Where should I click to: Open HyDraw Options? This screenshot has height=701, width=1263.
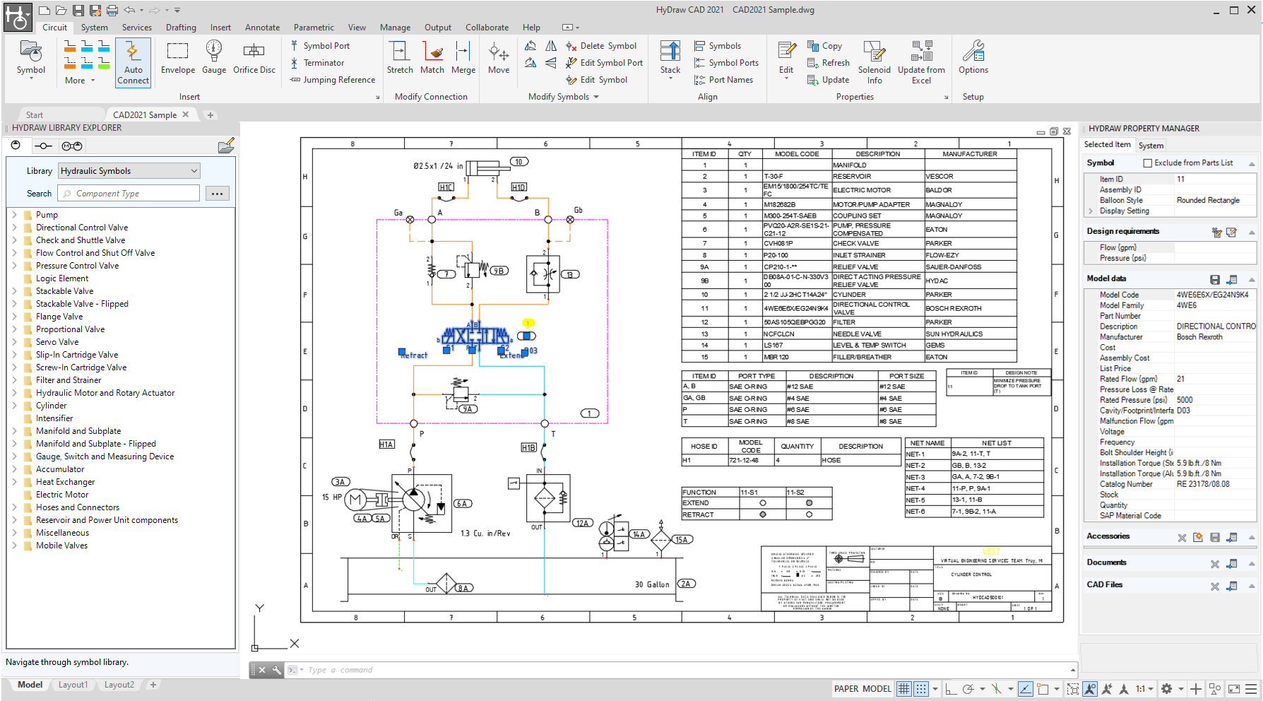point(973,58)
